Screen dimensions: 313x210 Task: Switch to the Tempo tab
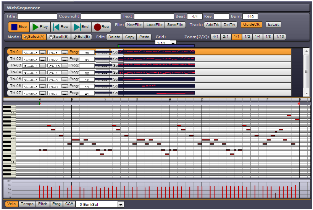pyautogui.click(x=27, y=204)
